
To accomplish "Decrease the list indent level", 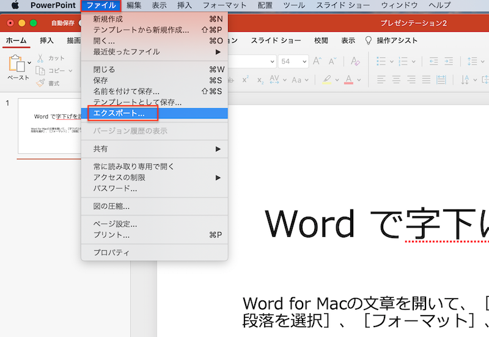I will pyautogui.click(x=434, y=61).
